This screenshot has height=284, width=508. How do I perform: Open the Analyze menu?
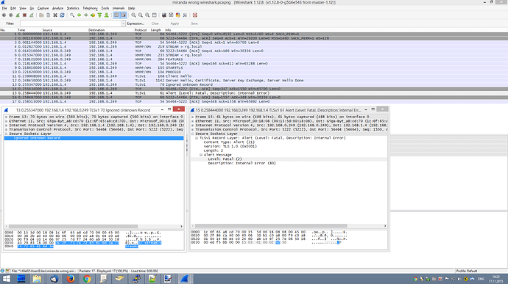(57, 8)
